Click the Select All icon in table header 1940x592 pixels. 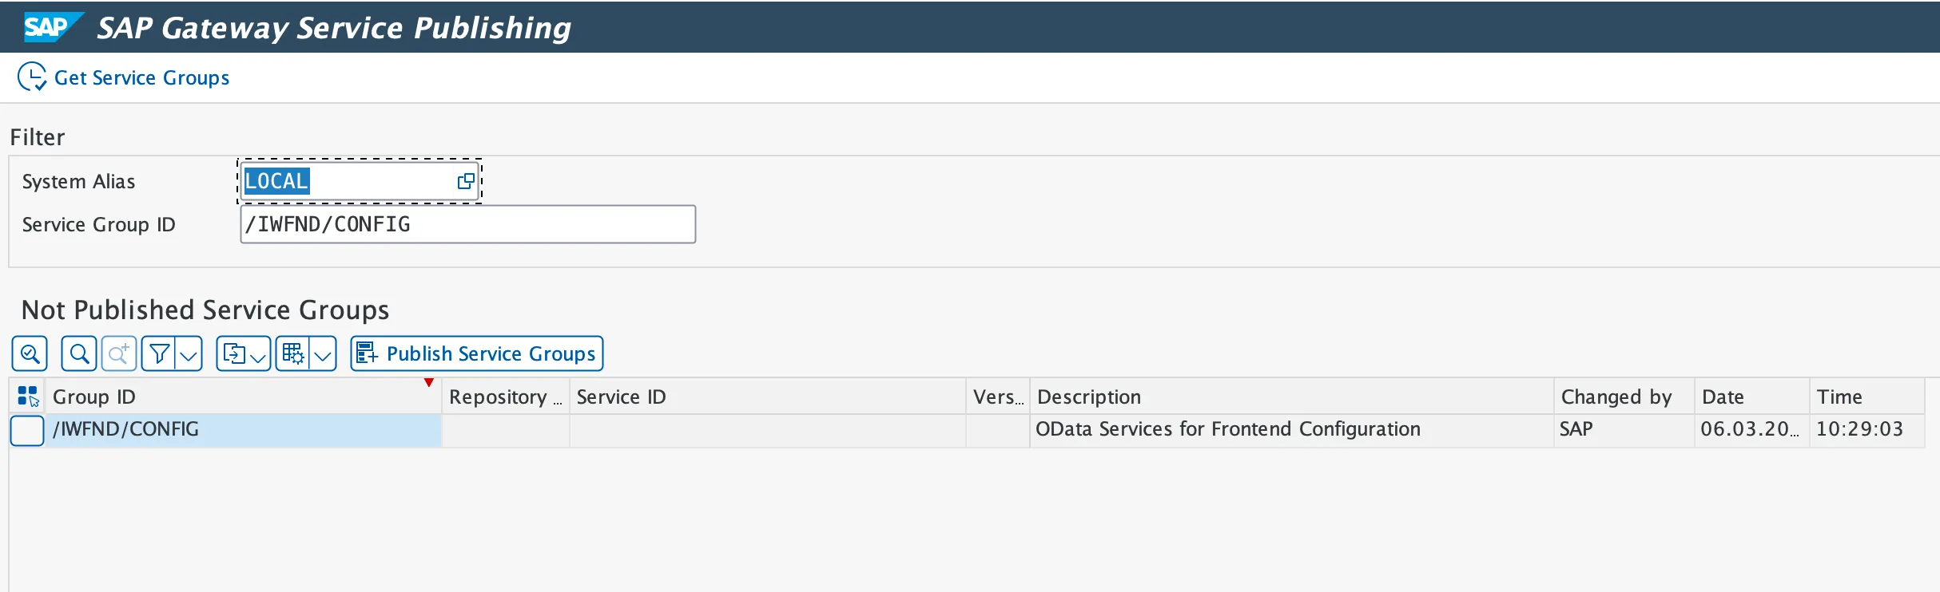click(28, 397)
